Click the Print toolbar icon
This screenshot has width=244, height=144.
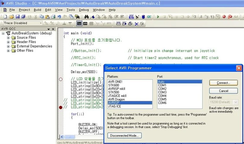(53, 17)
